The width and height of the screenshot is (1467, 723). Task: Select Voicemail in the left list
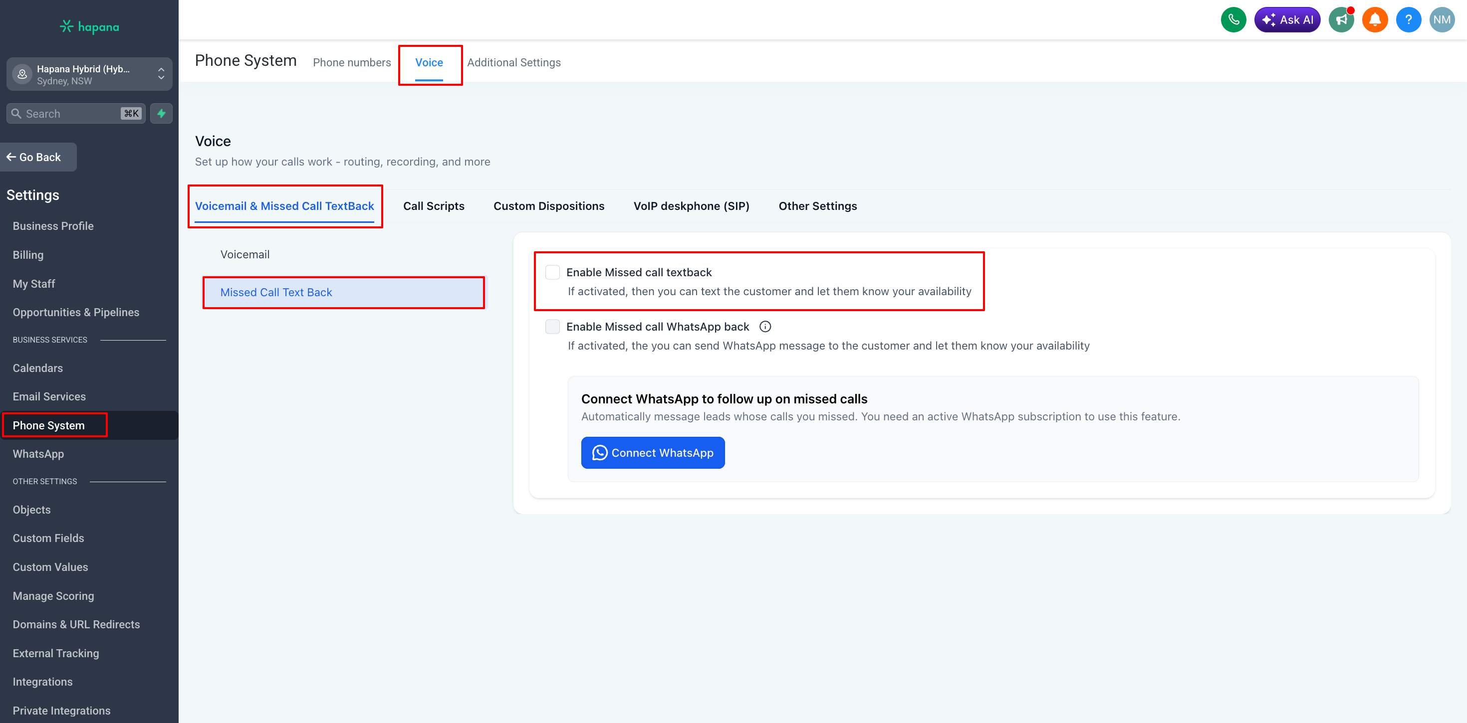[x=245, y=254]
